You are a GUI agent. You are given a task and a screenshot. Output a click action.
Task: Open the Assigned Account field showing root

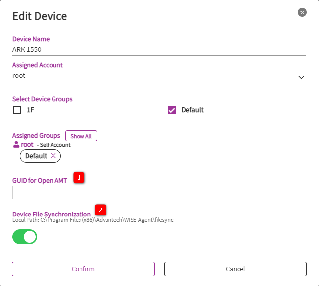pos(147,76)
